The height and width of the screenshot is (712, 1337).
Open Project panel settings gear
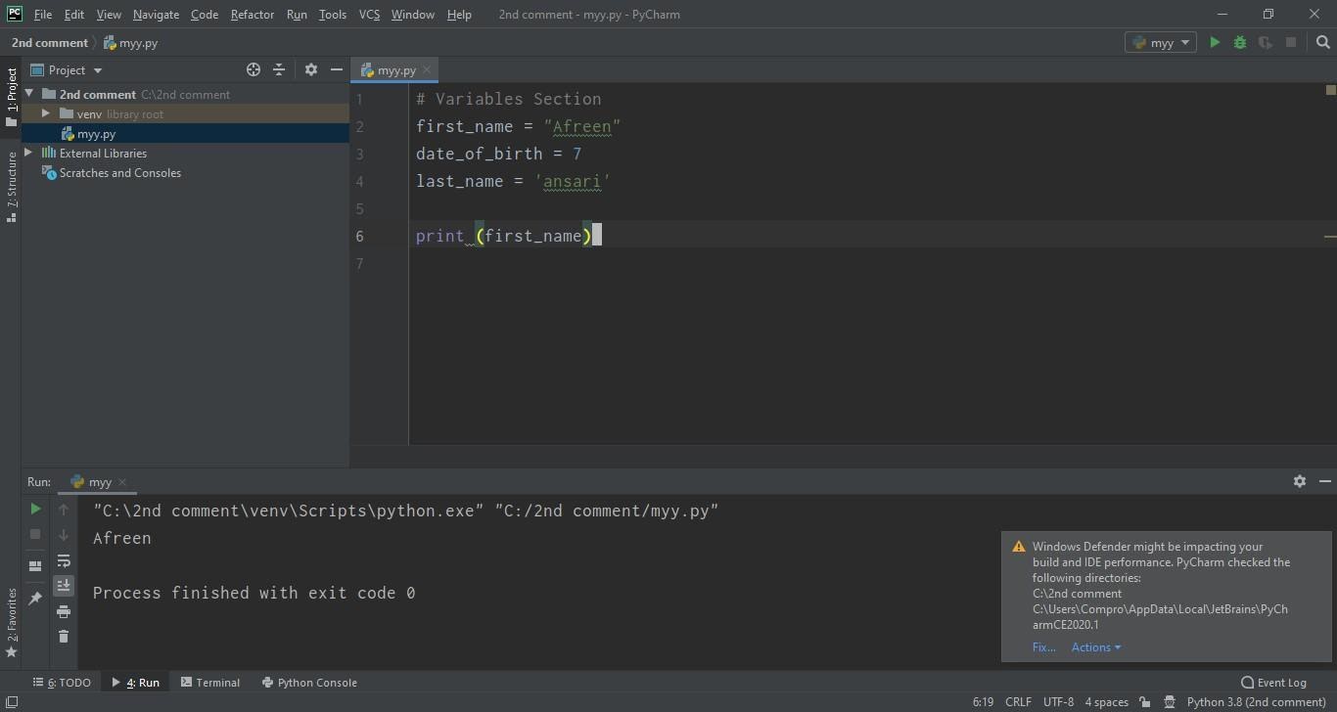tap(311, 69)
